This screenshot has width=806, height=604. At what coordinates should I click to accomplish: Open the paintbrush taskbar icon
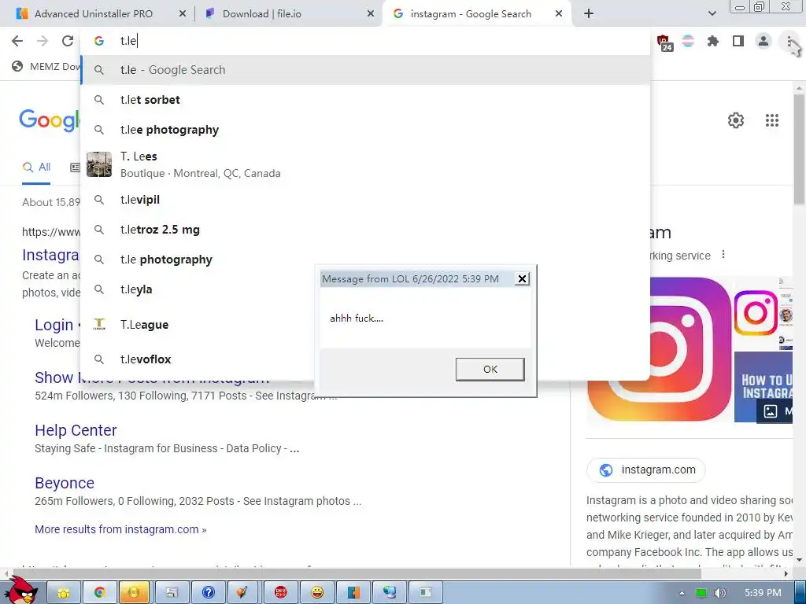(244, 593)
